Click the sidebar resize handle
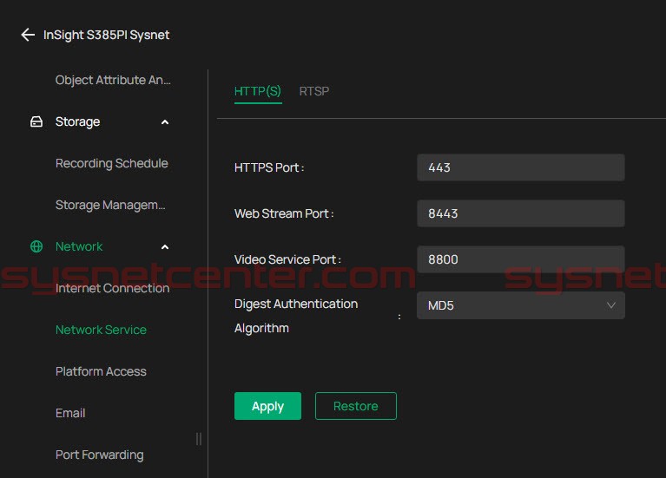Image resolution: width=666 pixels, height=478 pixels. pyautogui.click(x=199, y=439)
